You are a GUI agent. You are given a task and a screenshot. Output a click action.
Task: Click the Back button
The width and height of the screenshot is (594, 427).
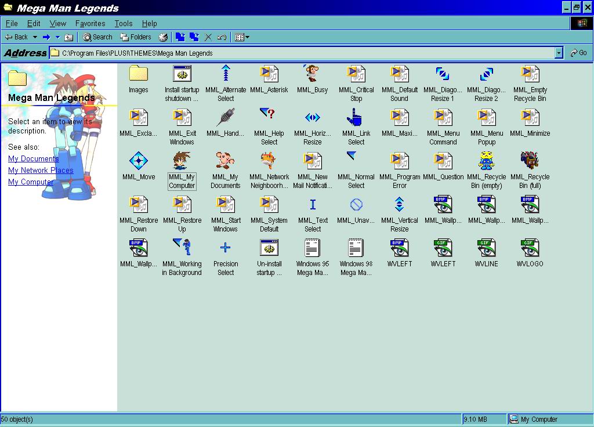[17, 37]
